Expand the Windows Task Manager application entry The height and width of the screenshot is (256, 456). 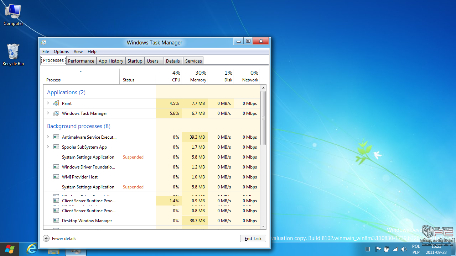(x=48, y=113)
